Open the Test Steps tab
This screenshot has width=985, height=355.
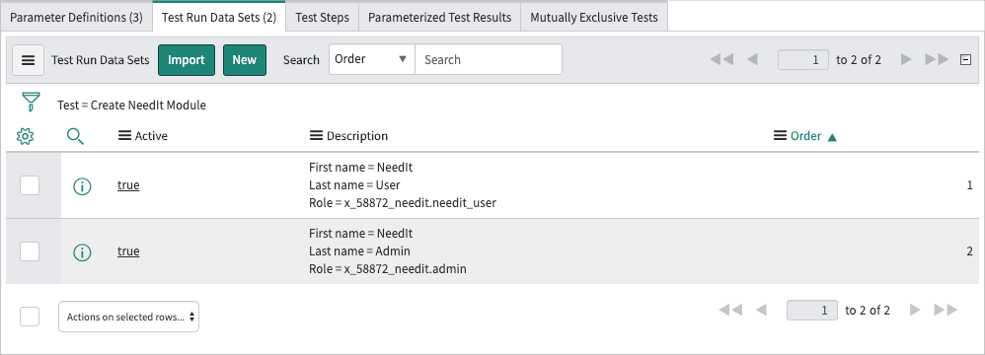tap(323, 17)
